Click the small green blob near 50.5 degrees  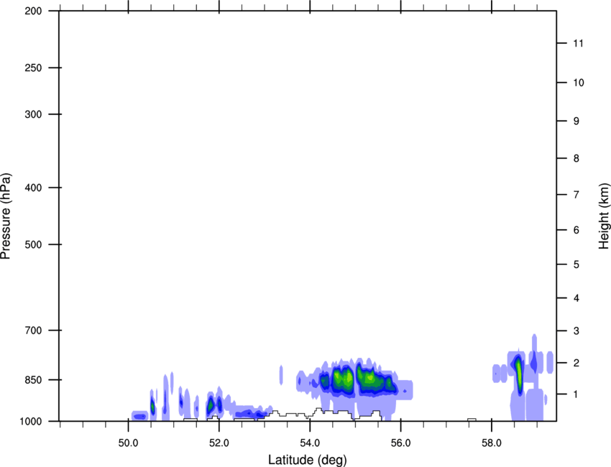pyautogui.click(x=152, y=407)
